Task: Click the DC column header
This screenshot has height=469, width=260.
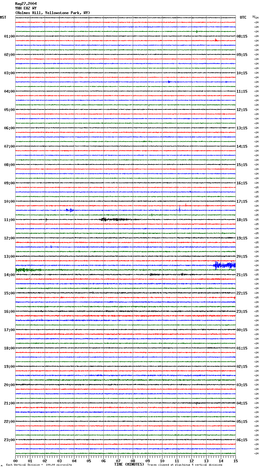Action: [x=254, y=17]
